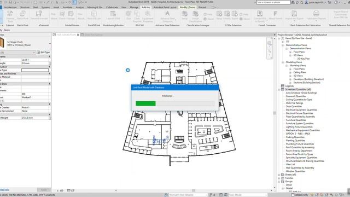Click COBie Extension Export icon
This screenshot has height=197, width=350.
(x=235, y=15)
